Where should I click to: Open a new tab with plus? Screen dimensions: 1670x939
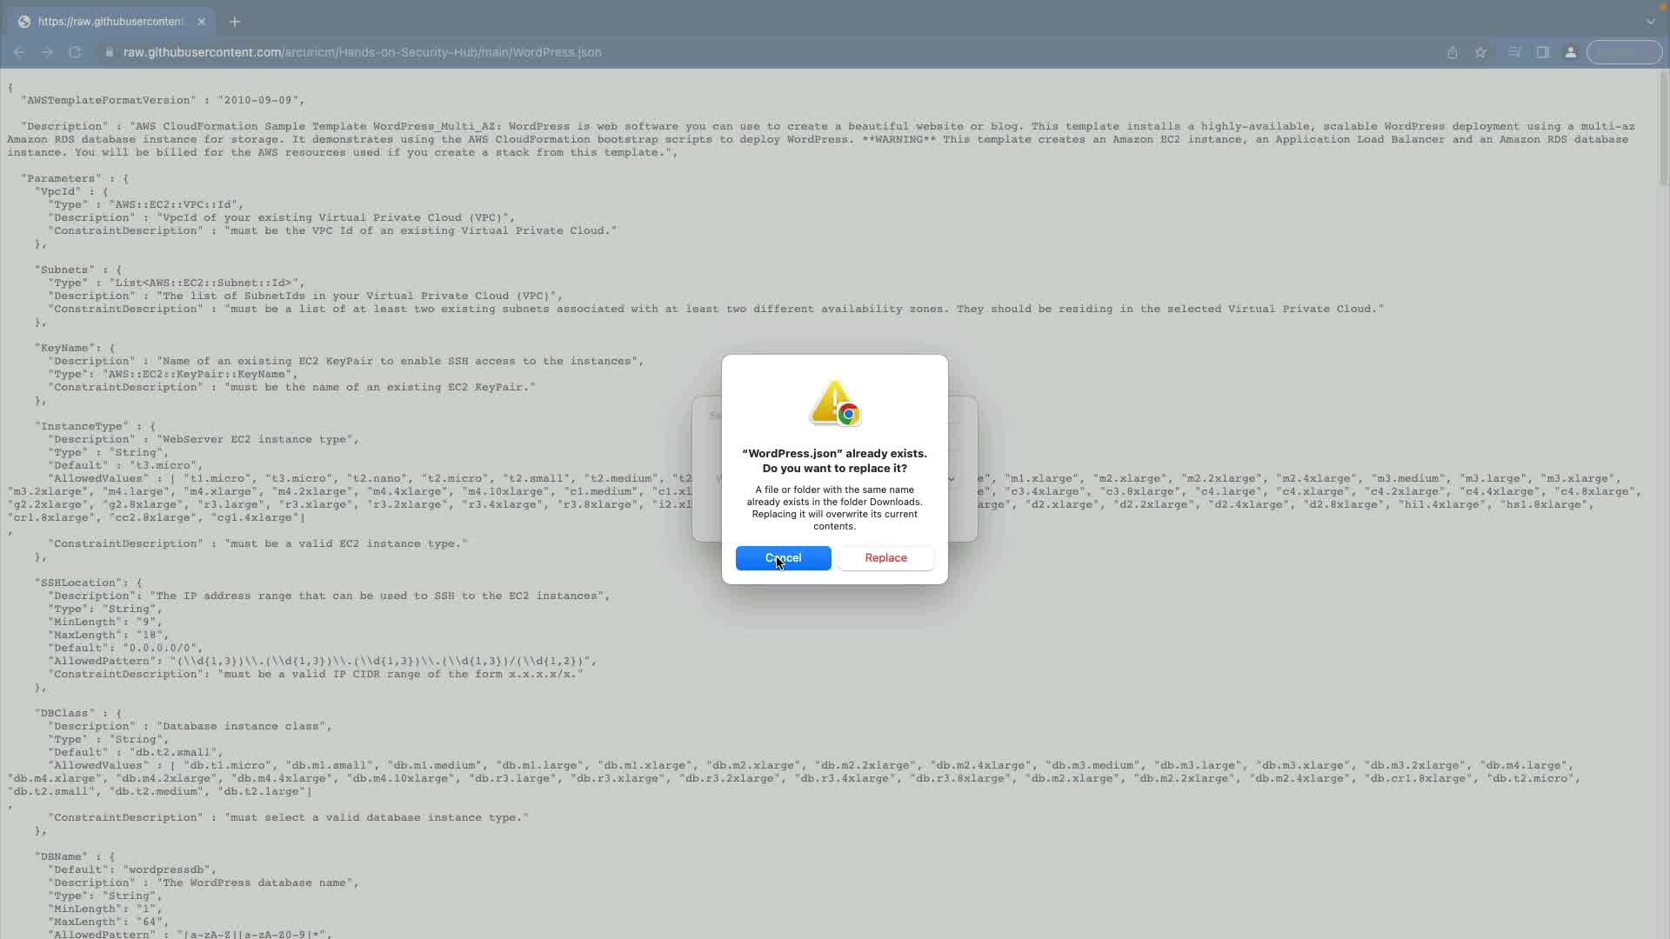pyautogui.click(x=235, y=21)
